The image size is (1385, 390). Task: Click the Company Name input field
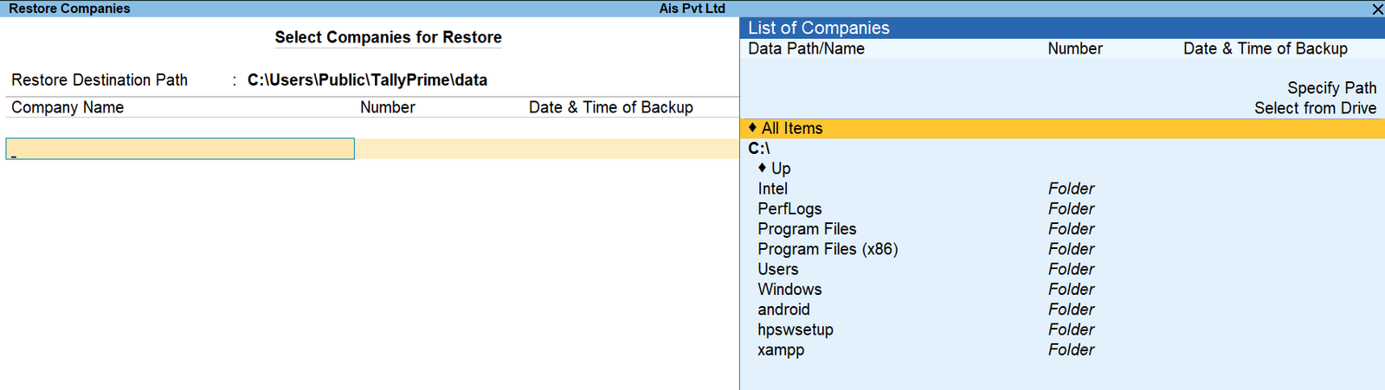click(x=180, y=149)
